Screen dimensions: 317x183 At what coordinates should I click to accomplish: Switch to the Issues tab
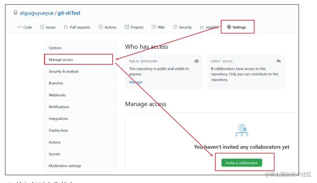(48, 27)
